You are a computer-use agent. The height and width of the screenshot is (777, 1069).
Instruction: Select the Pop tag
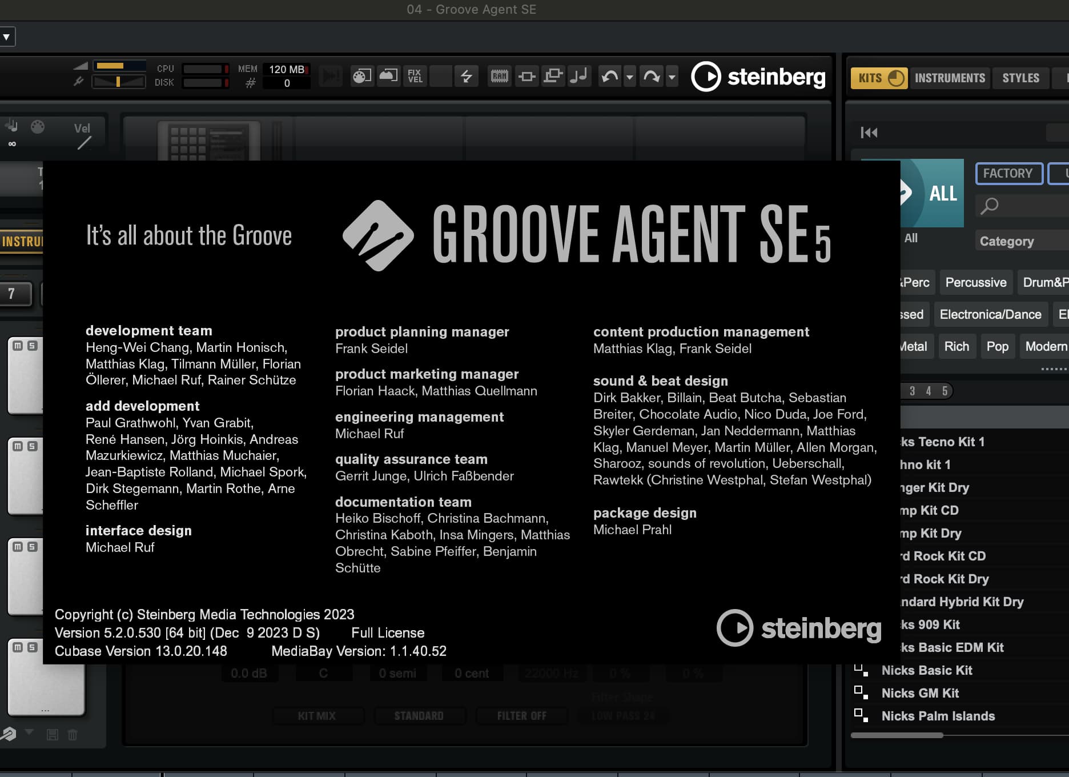click(997, 346)
